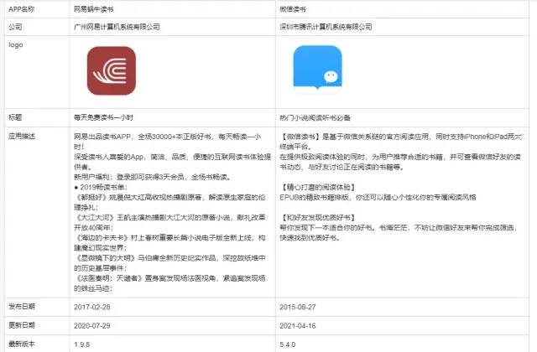Select the release date '2017-02-28'
The image size is (537, 352).
click(91, 307)
